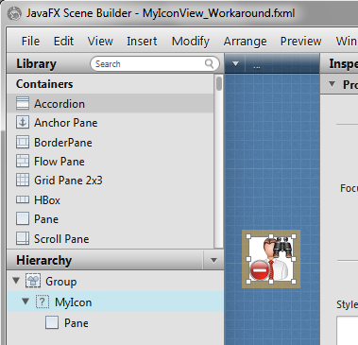
Task: Click the Anchor Pane icon in Library
Action: coord(23,123)
